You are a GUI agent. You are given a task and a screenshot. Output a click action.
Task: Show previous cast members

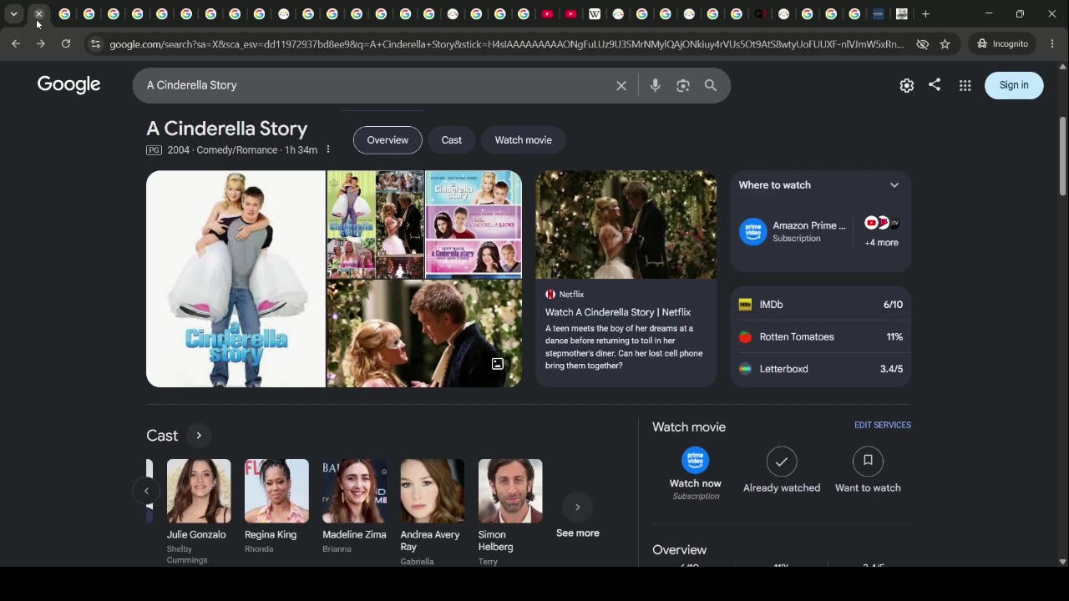[147, 491]
